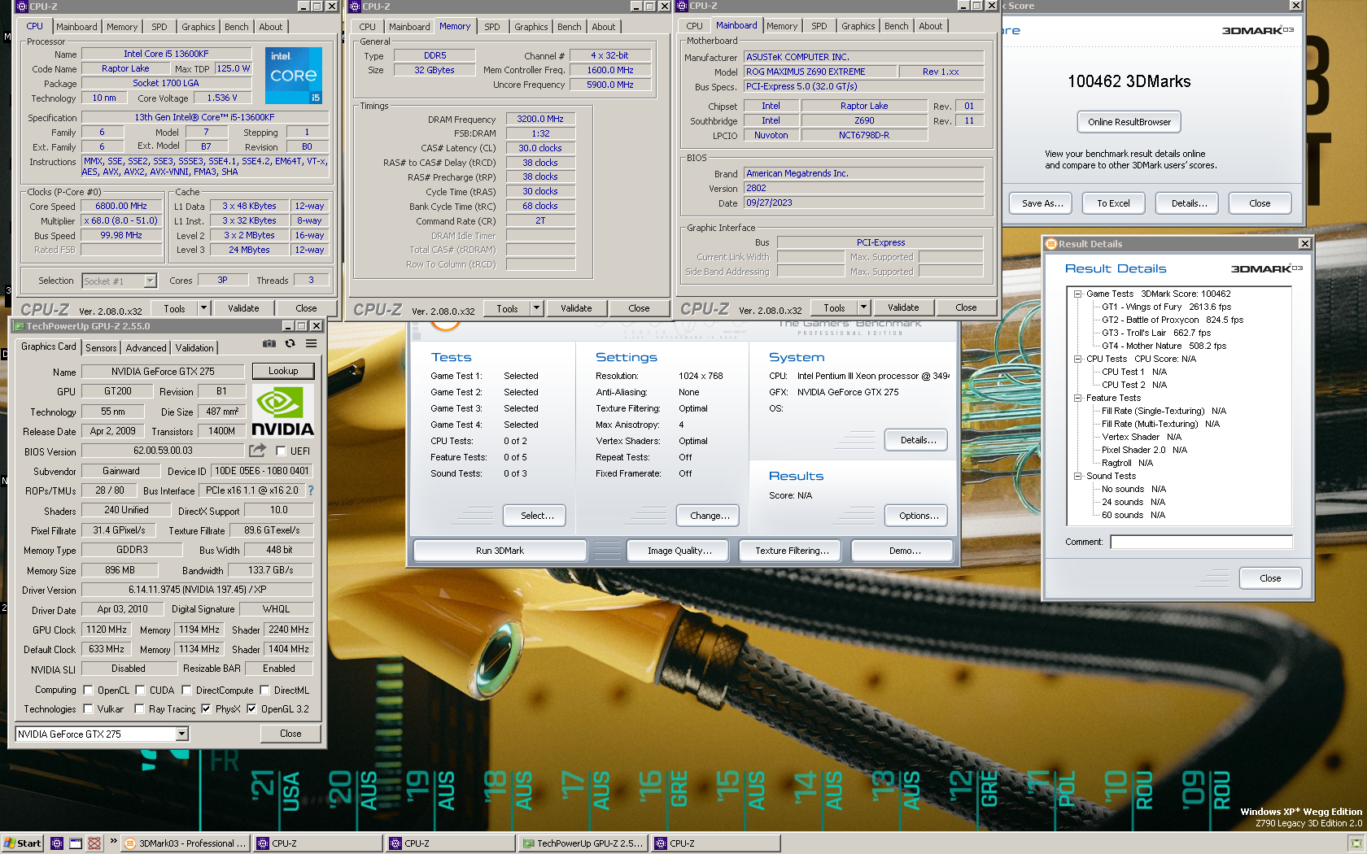Switch to Sensors tab in GPU-Z
This screenshot has width=1367, height=854.
point(101,347)
